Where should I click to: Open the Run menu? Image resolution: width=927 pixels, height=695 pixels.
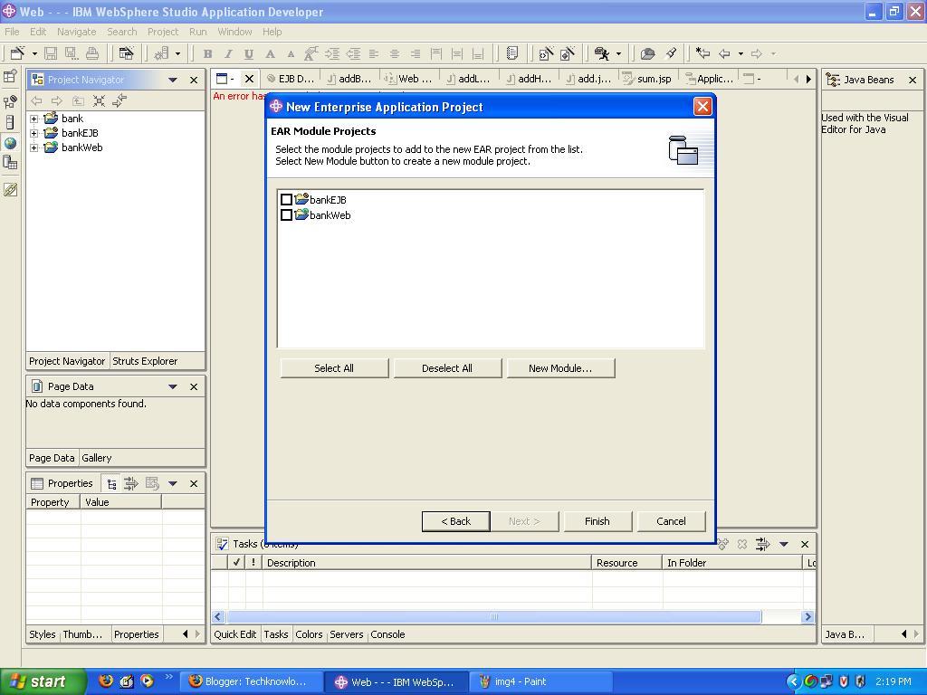(x=197, y=32)
